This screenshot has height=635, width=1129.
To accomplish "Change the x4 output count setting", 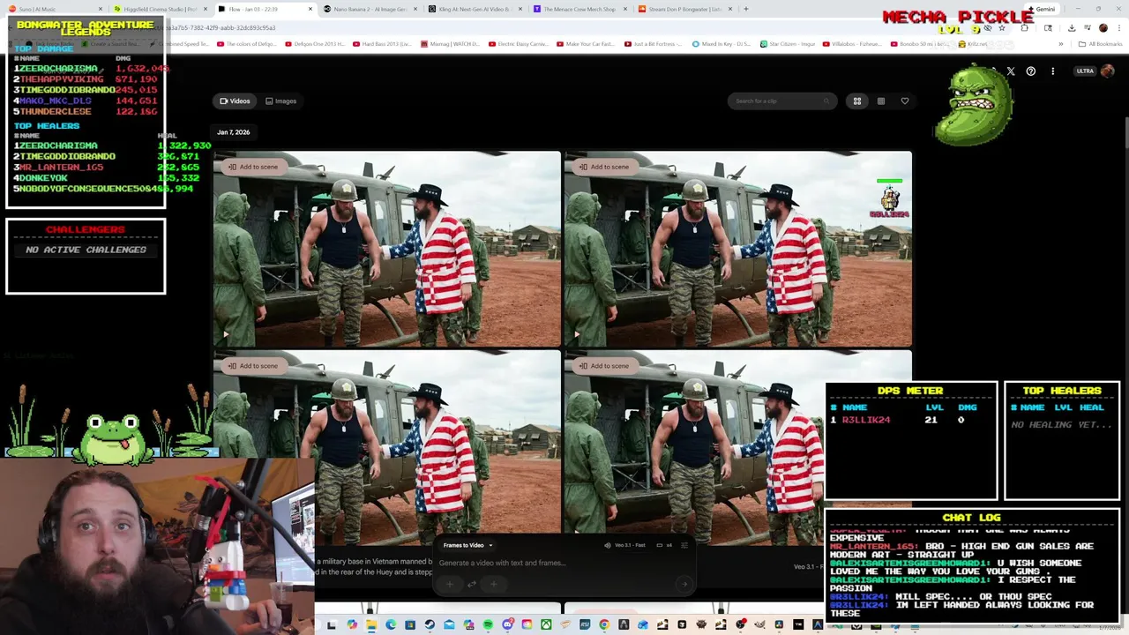I will 666,545.
